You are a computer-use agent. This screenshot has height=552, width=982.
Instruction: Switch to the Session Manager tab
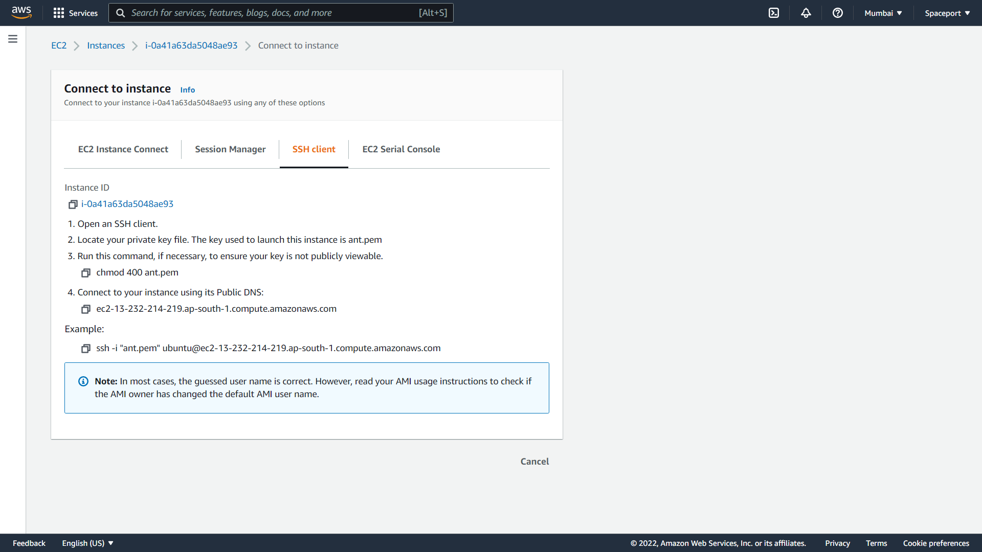tap(230, 149)
